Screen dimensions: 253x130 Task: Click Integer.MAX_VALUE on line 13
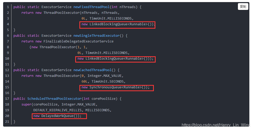(105, 76)
